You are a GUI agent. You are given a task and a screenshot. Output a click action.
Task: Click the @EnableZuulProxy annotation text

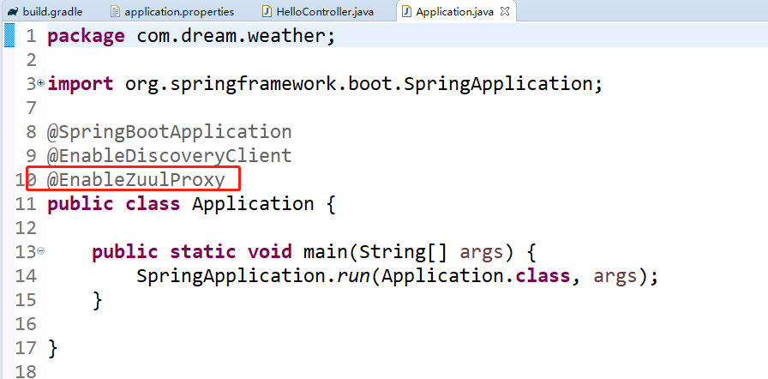coord(136,180)
